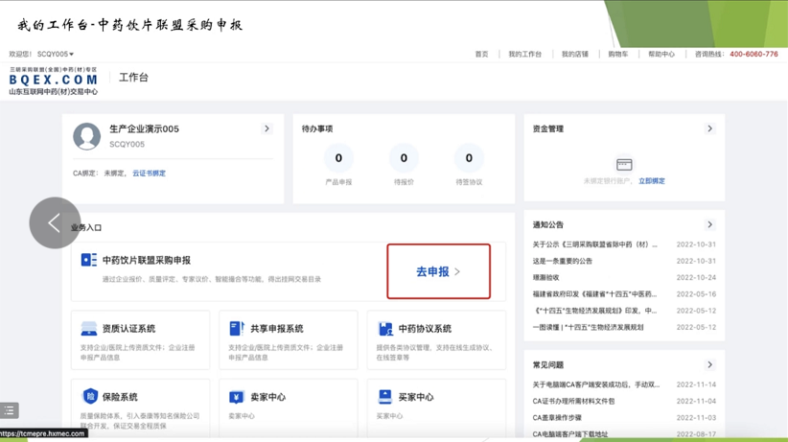Open the 中药协议系统 icon

point(385,329)
